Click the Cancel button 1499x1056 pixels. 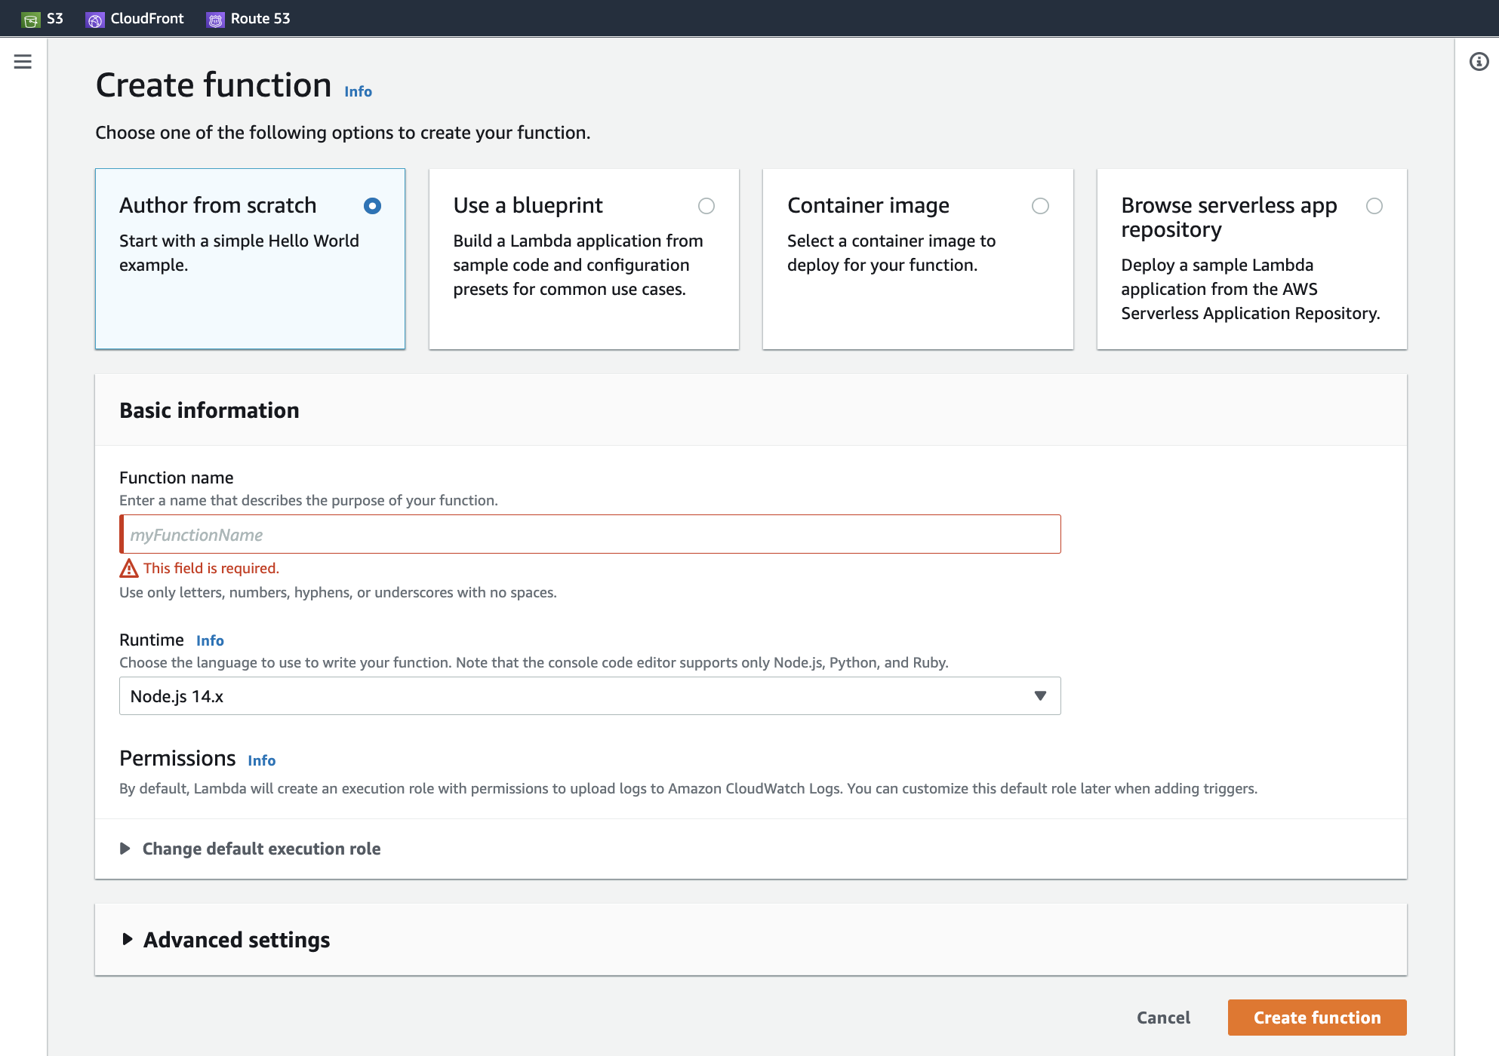[x=1163, y=1018]
